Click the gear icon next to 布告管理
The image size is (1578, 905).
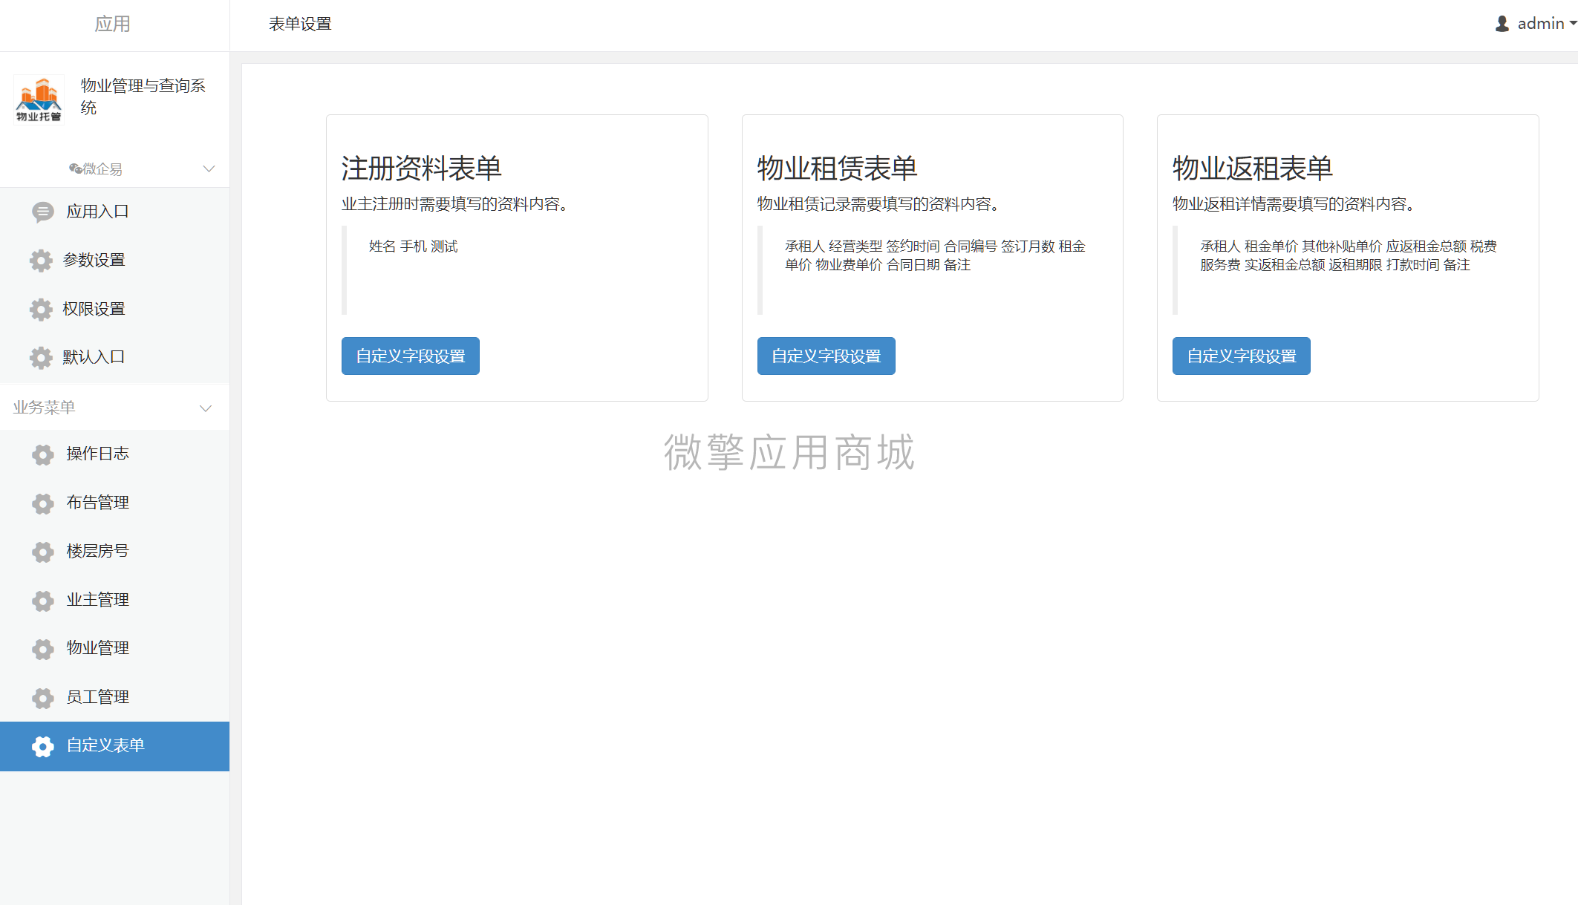coord(43,503)
